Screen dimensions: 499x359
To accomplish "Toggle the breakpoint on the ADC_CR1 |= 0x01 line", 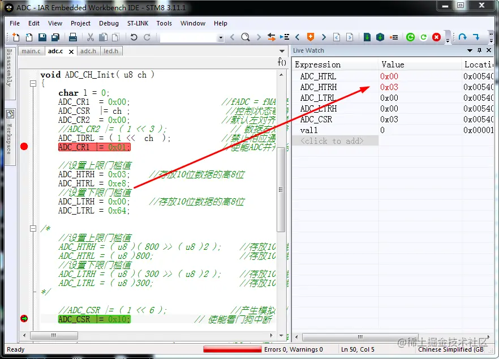I will (24, 147).
